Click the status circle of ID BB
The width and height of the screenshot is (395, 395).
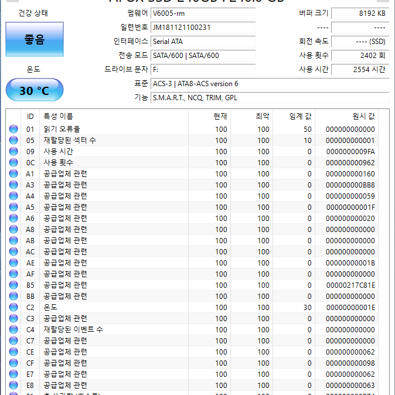[13, 296]
